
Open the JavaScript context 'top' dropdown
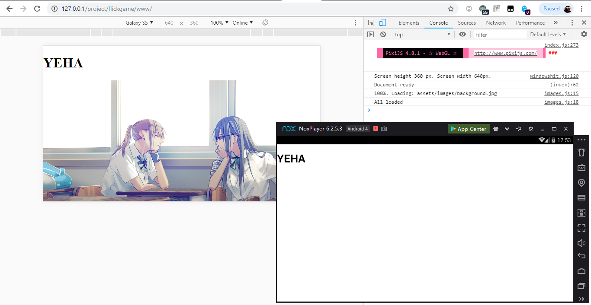(x=422, y=35)
